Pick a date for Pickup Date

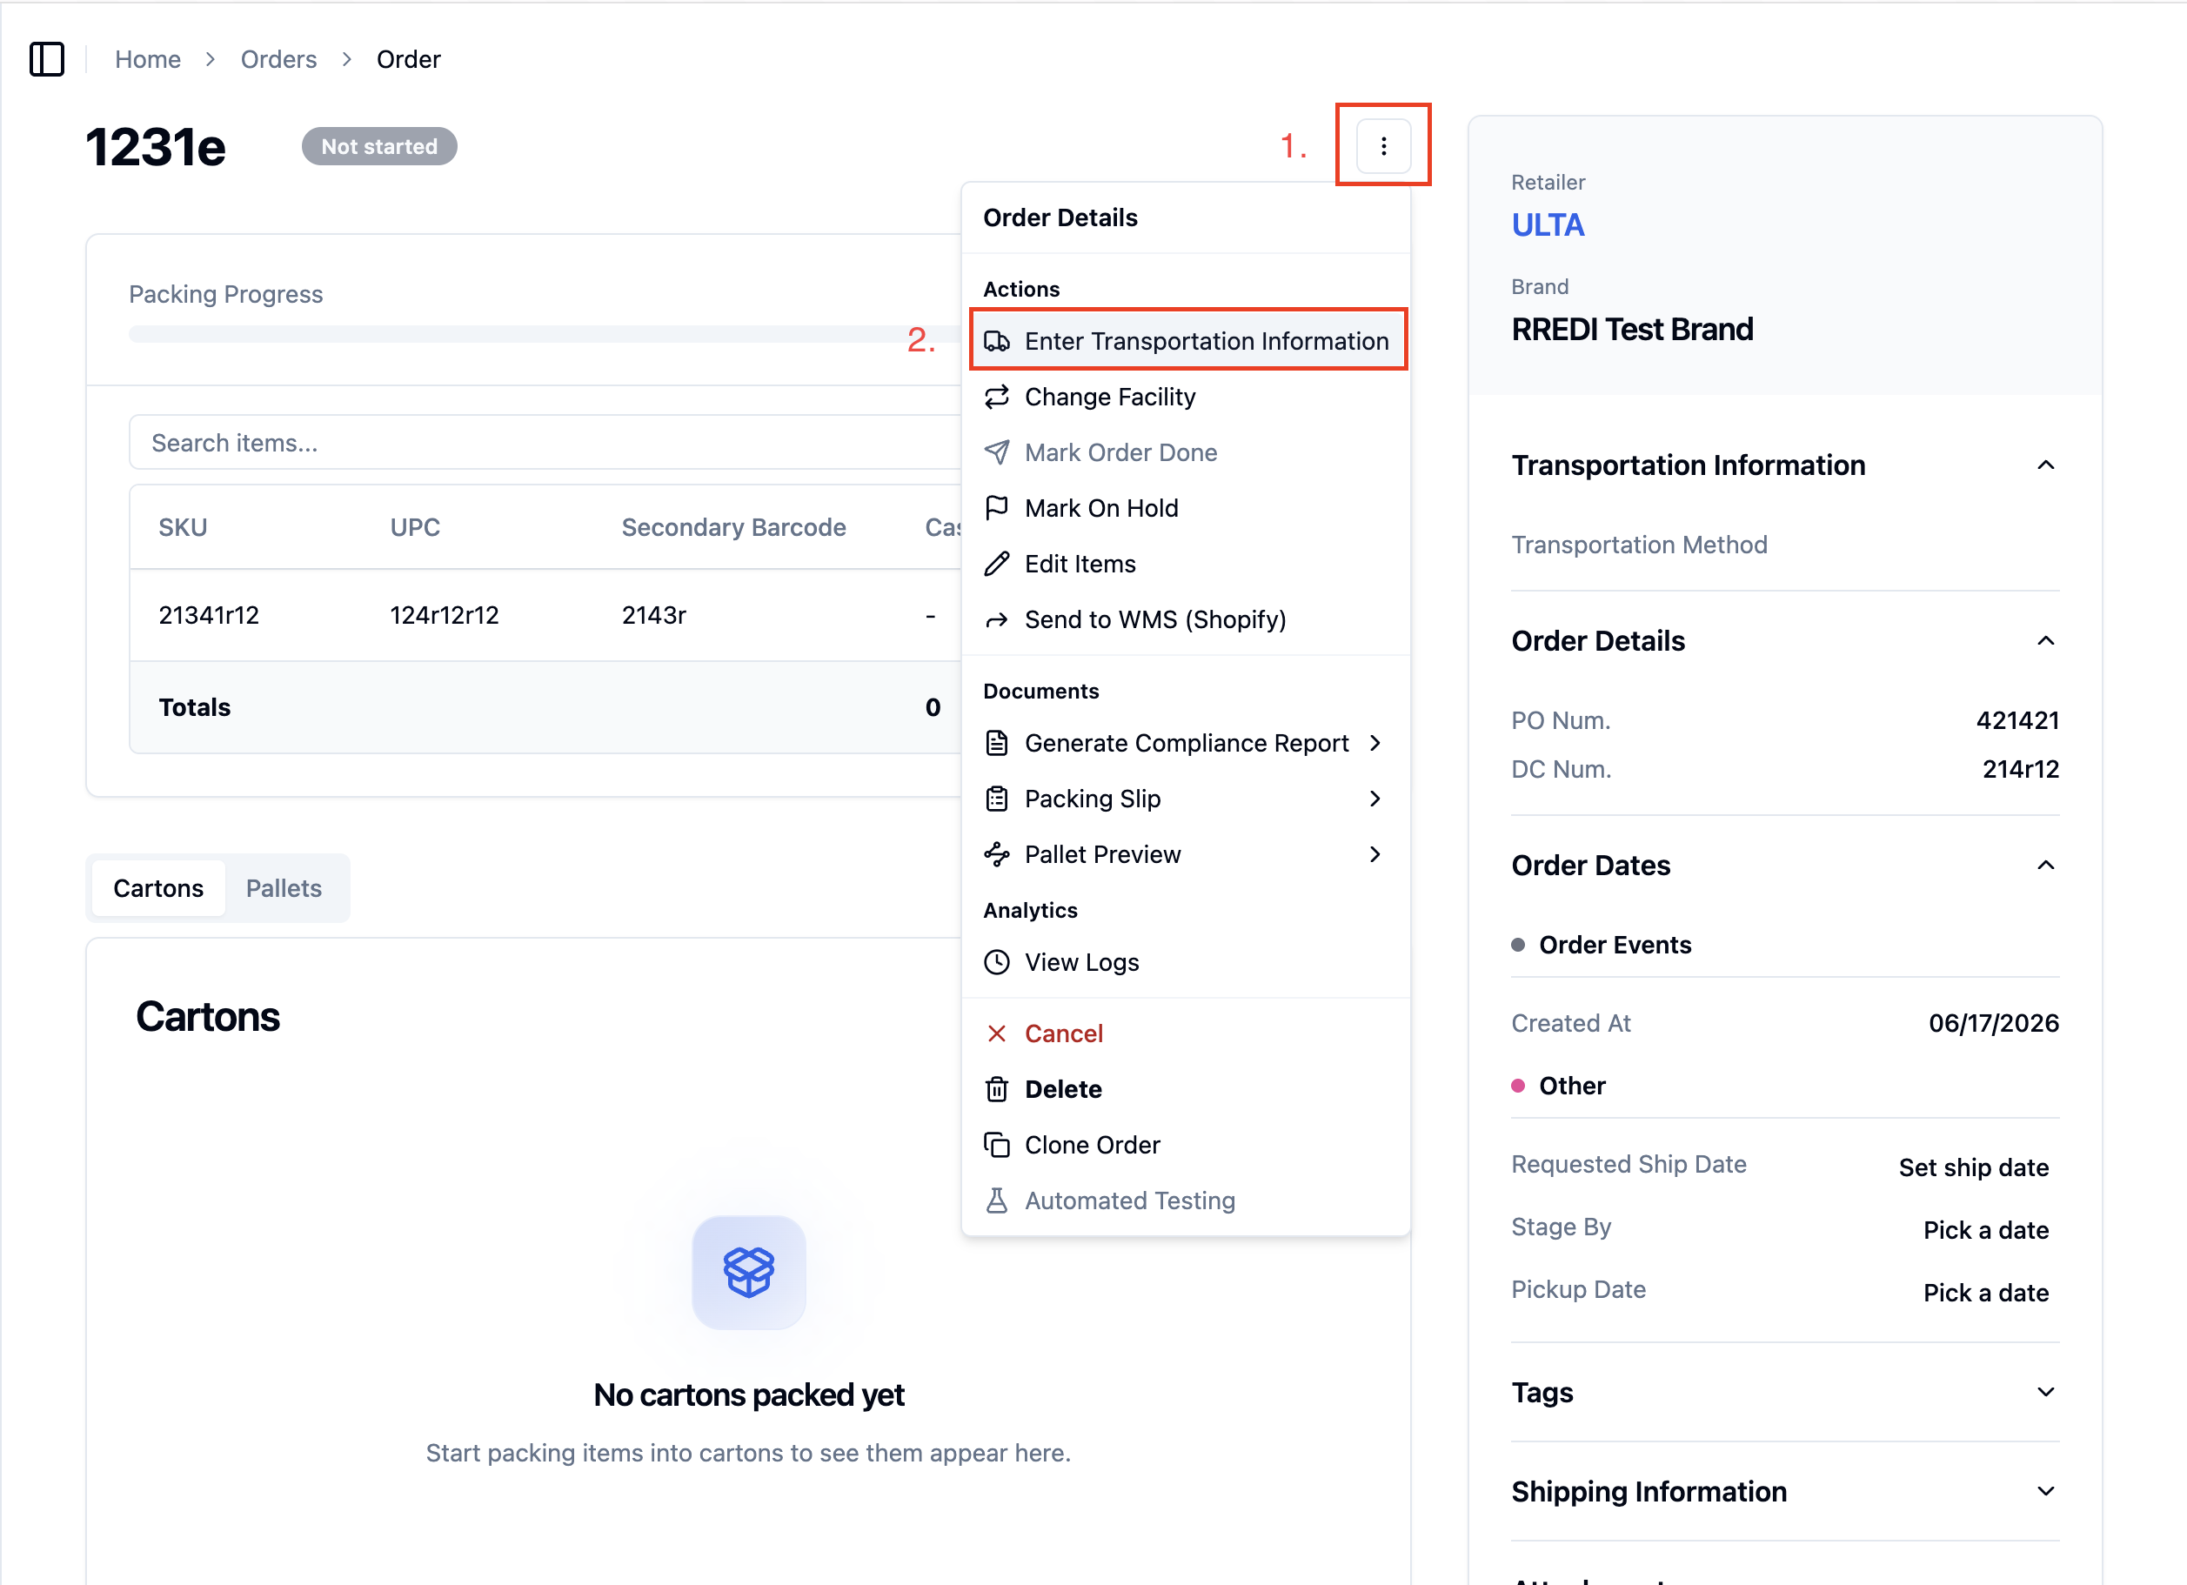tap(1985, 1293)
